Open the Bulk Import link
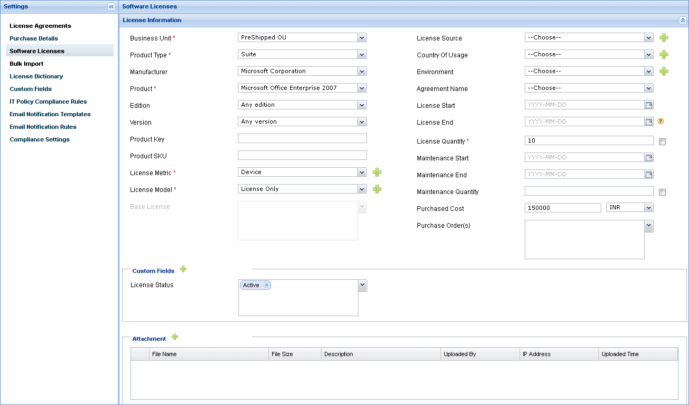The height and width of the screenshot is (405, 689). [26, 64]
